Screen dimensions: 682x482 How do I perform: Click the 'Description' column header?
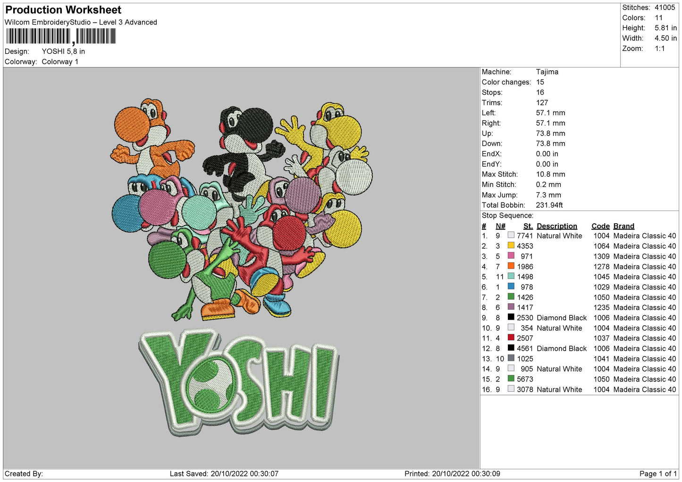coord(557,226)
